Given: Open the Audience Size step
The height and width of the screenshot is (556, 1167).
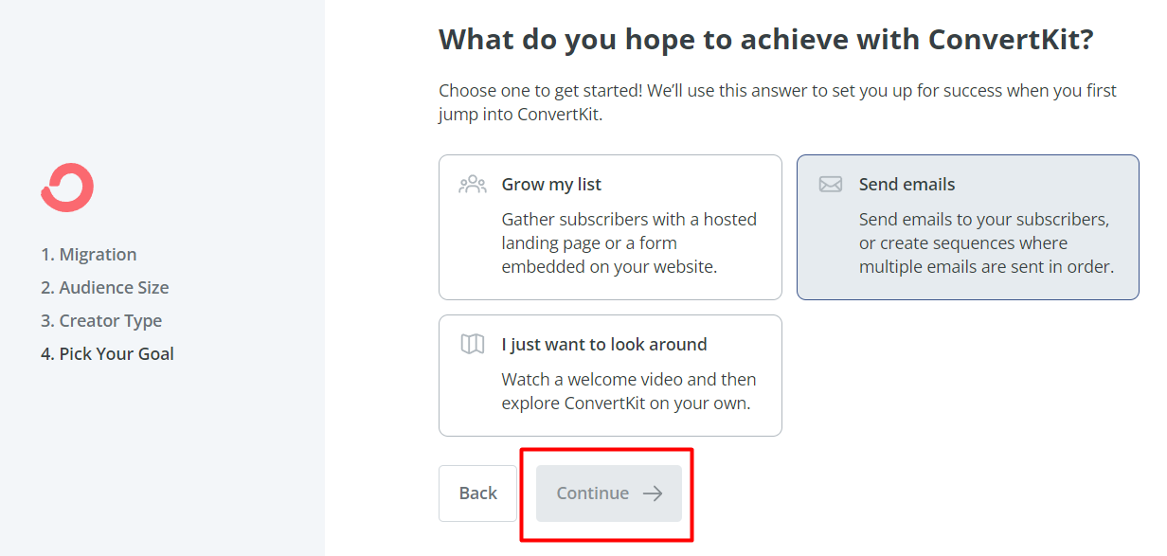Looking at the screenshot, I should pyautogui.click(x=104, y=287).
